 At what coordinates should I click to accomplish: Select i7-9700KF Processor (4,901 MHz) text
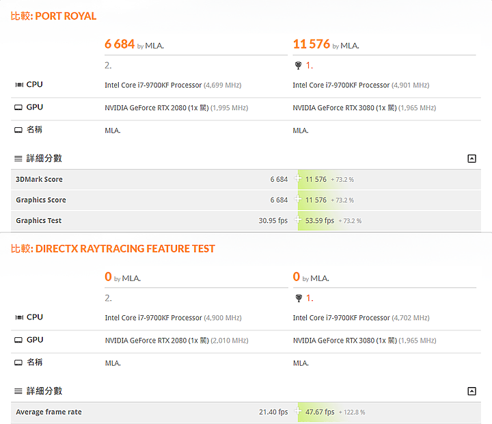pyautogui.click(x=361, y=85)
